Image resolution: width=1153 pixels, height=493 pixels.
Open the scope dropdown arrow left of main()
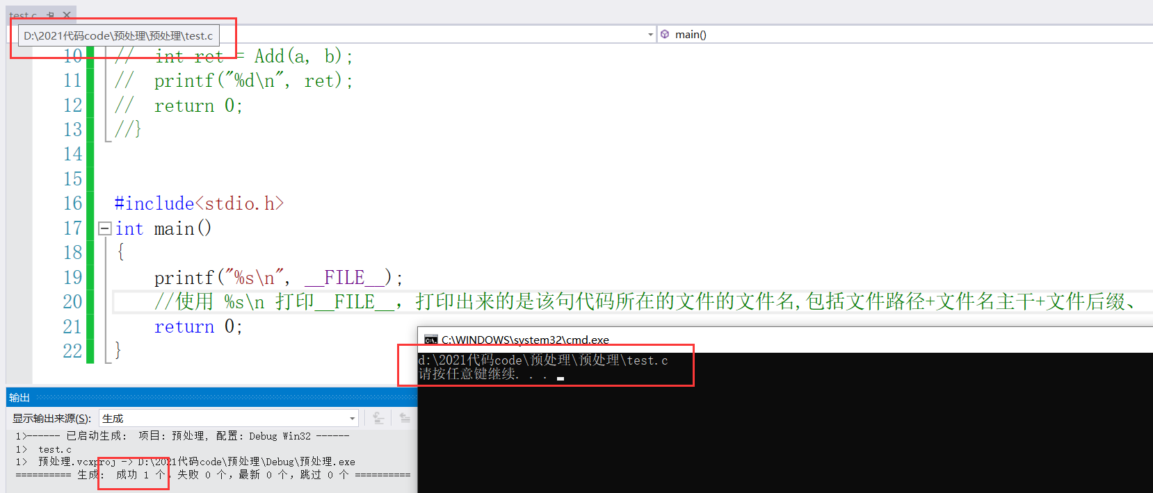click(x=650, y=35)
